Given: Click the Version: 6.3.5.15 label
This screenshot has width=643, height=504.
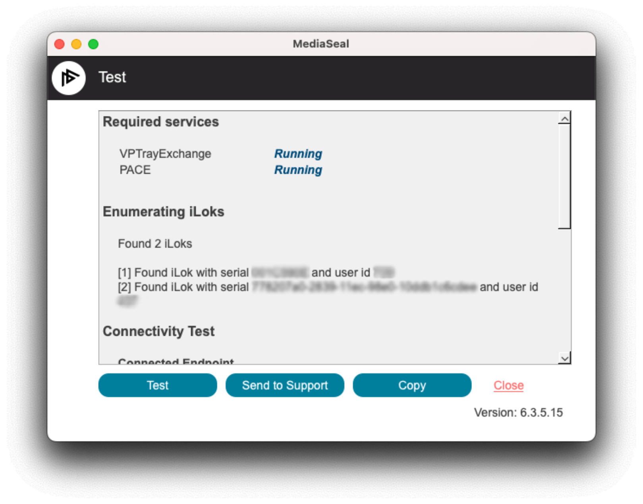Looking at the screenshot, I should [518, 413].
